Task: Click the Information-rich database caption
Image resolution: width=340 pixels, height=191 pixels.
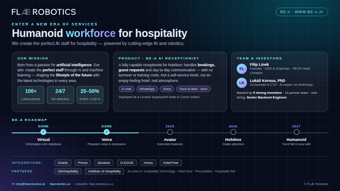Action: coord(43,144)
